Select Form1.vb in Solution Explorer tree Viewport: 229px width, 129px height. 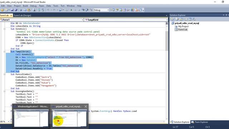point(182,29)
